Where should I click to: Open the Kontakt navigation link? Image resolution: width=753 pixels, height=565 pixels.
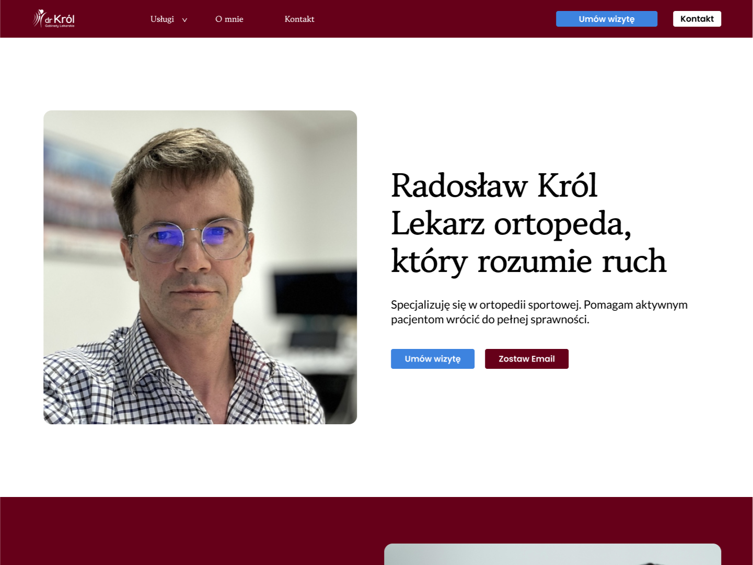pos(299,19)
